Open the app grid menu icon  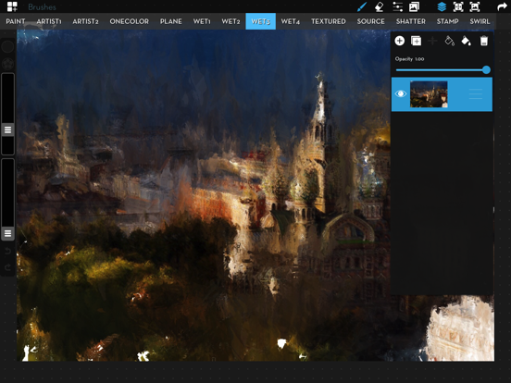(x=12, y=6)
